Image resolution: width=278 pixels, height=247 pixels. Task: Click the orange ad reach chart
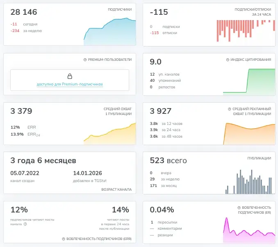(x=249, y=134)
